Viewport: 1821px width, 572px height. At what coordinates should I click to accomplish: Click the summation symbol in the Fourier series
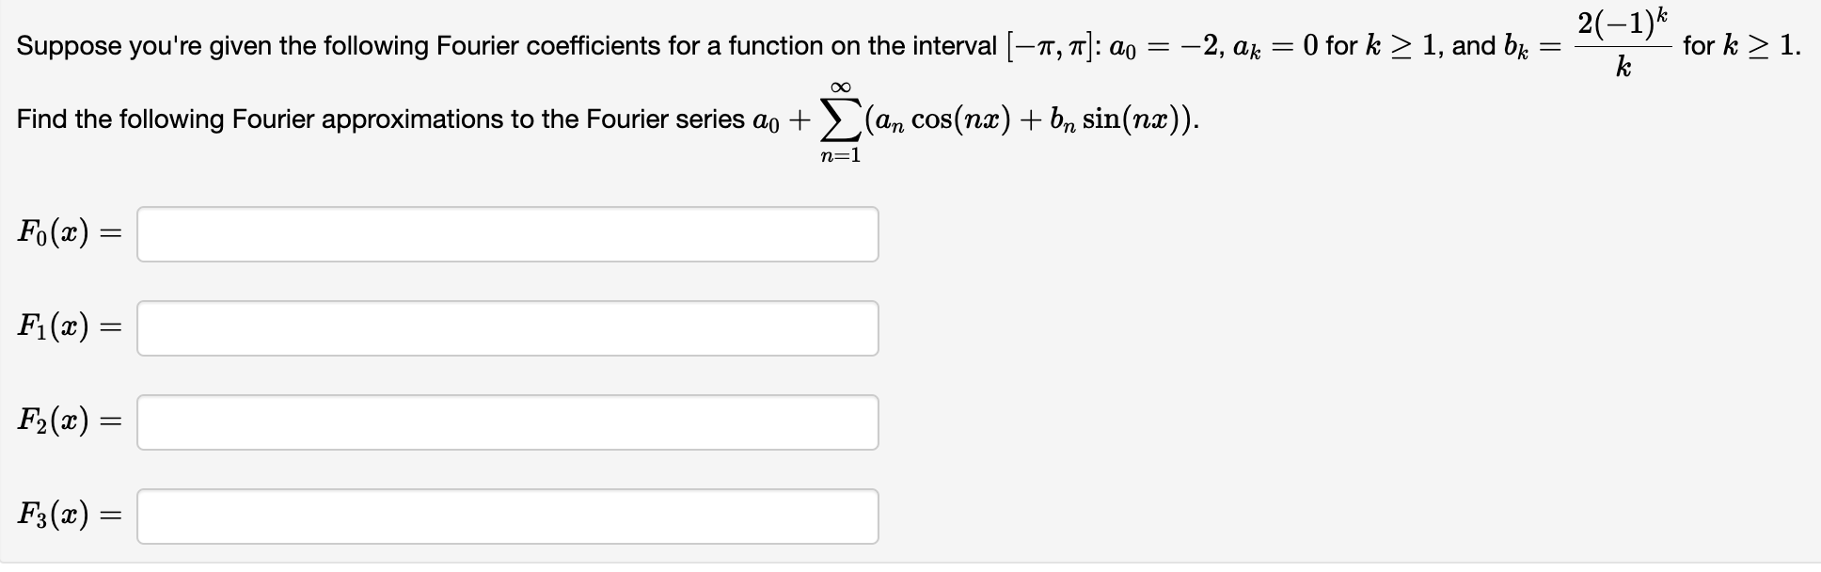coord(840,119)
